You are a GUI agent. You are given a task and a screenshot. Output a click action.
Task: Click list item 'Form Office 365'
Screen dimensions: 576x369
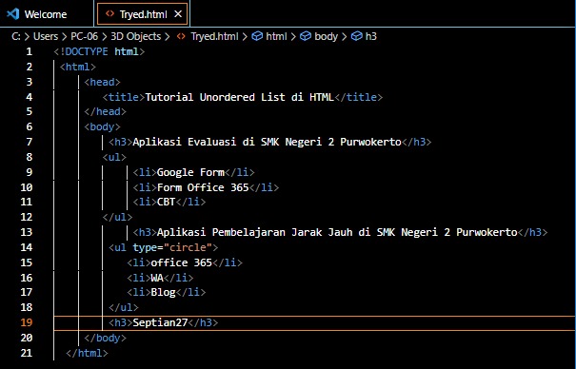click(x=203, y=187)
